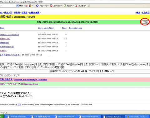Viewport: 150px width, 118px height.
Task: Sort listing by Name column header
Action: tap(2, 28)
